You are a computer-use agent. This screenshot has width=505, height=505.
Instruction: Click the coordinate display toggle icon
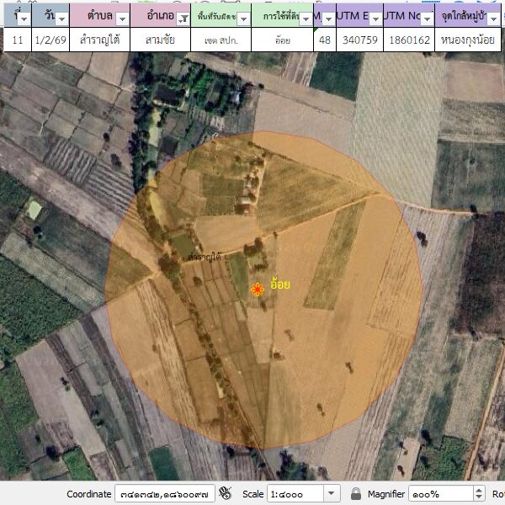[226, 493]
